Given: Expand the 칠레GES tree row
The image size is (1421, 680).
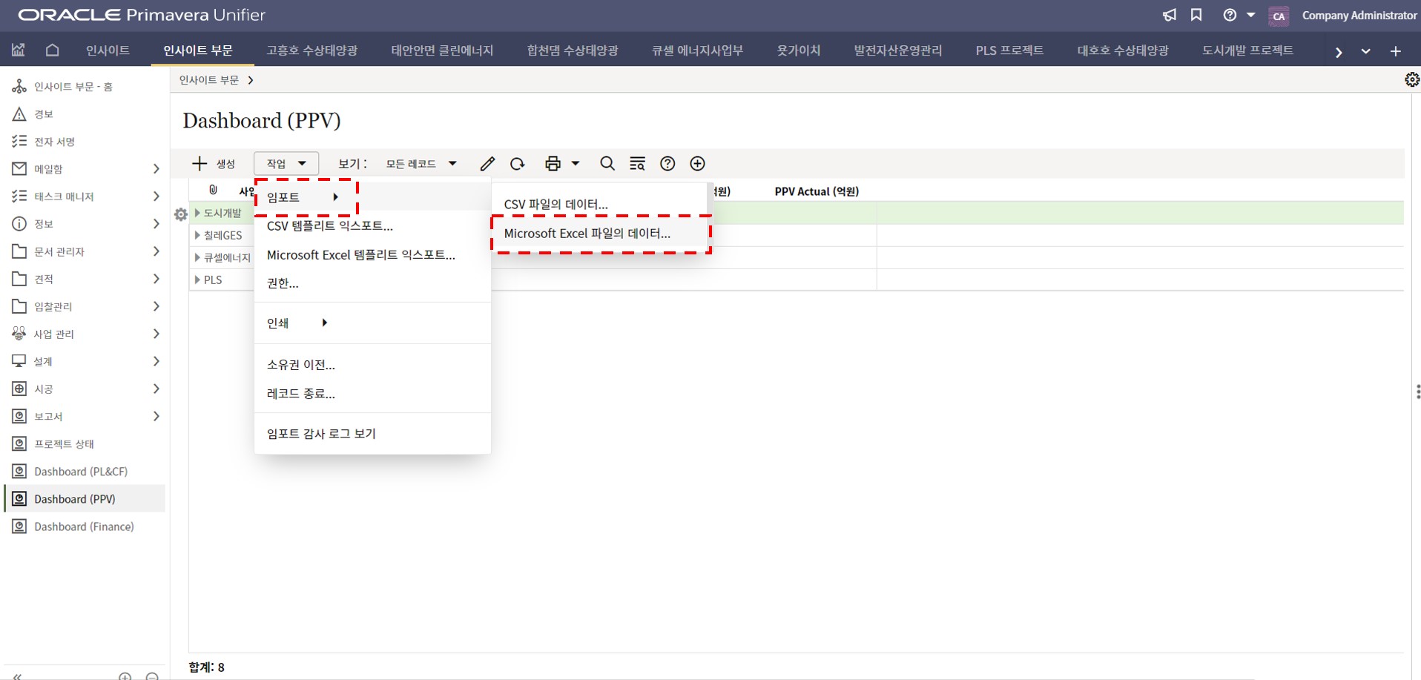Looking at the screenshot, I should [197, 235].
